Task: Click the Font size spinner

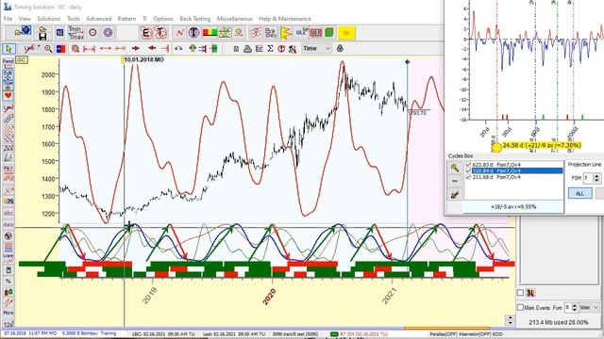Action: 575,308
